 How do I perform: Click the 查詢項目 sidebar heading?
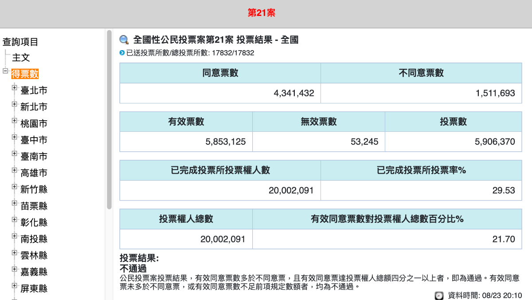point(20,42)
